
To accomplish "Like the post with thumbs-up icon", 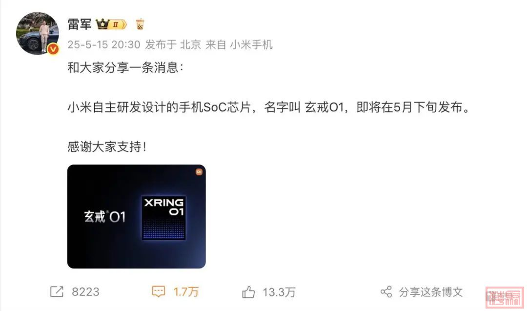I will tap(248, 292).
